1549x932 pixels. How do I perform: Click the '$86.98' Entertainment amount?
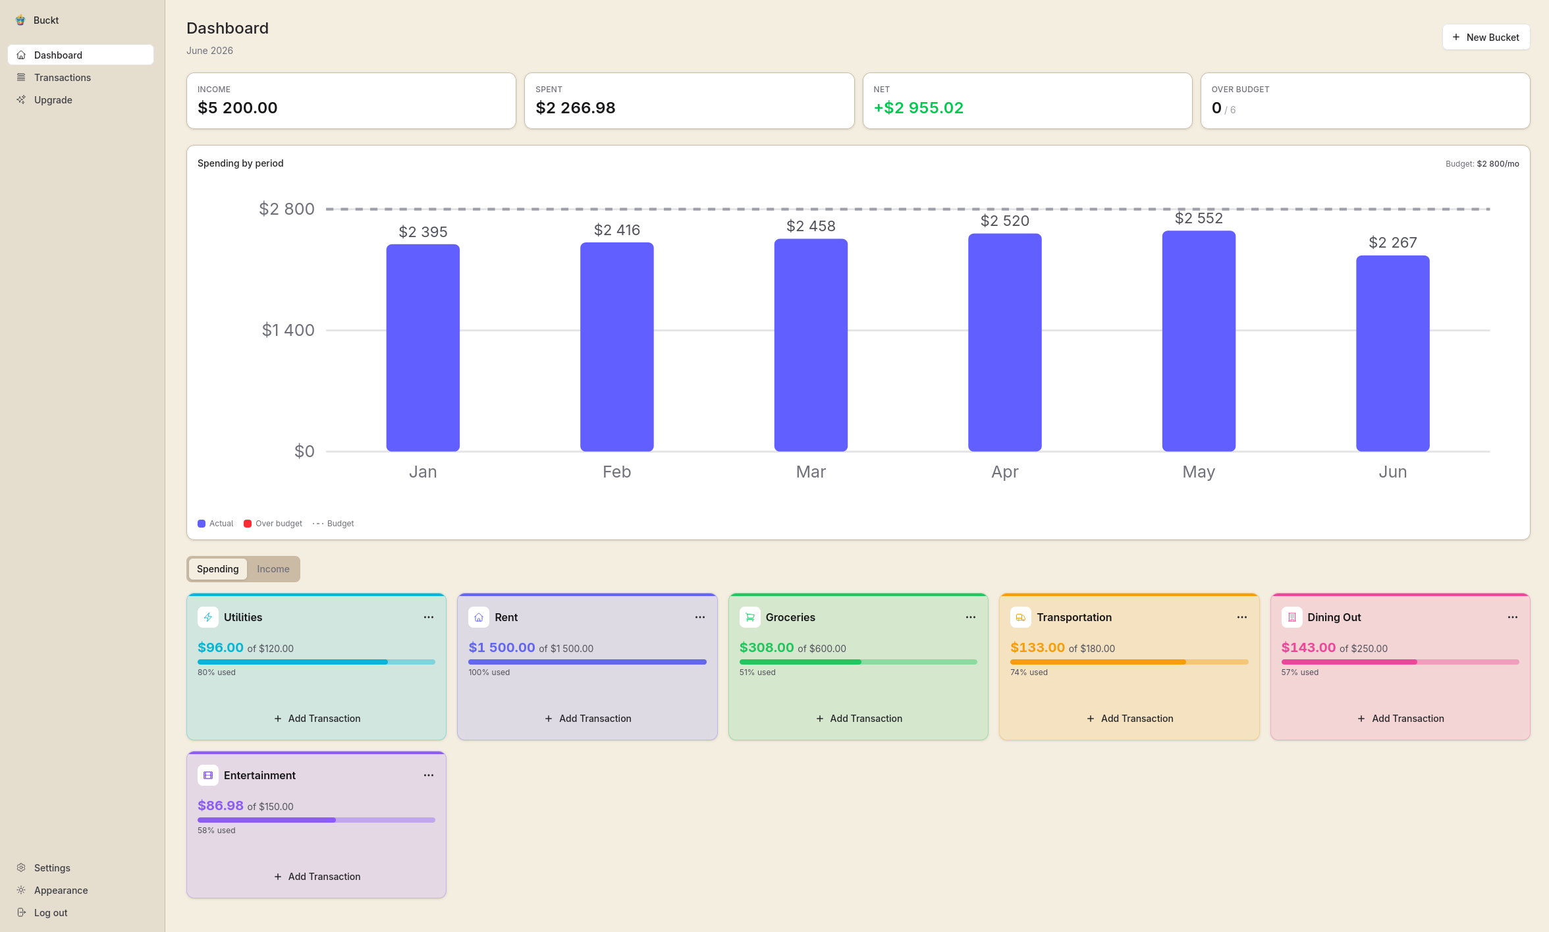[x=221, y=806]
